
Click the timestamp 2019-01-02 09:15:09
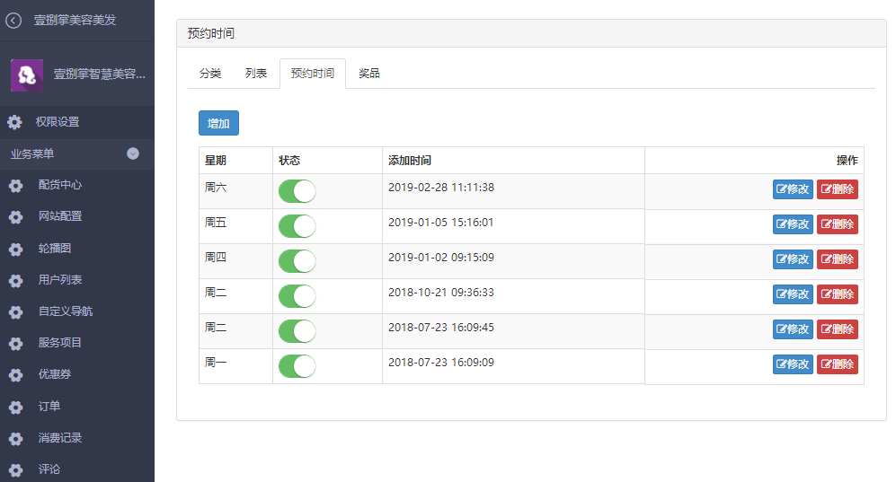tap(441, 258)
